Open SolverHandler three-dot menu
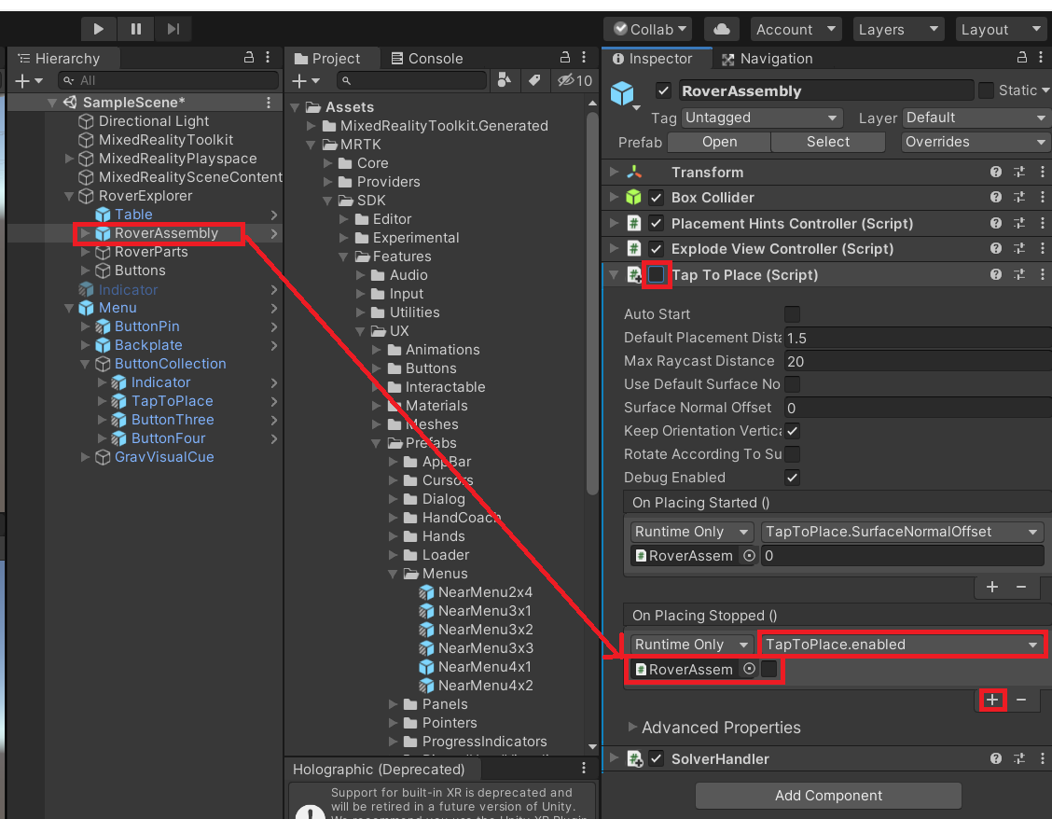 point(1042,758)
